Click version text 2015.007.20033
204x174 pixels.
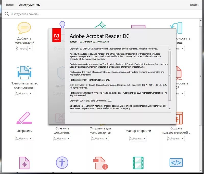(x=101, y=42)
